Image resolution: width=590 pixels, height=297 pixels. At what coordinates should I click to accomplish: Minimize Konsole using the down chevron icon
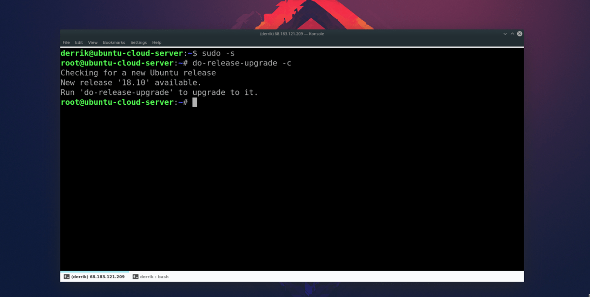tap(504, 33)
